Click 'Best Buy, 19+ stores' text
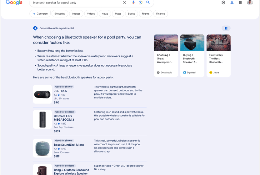 pyautogui.click(x=63, y=127)
